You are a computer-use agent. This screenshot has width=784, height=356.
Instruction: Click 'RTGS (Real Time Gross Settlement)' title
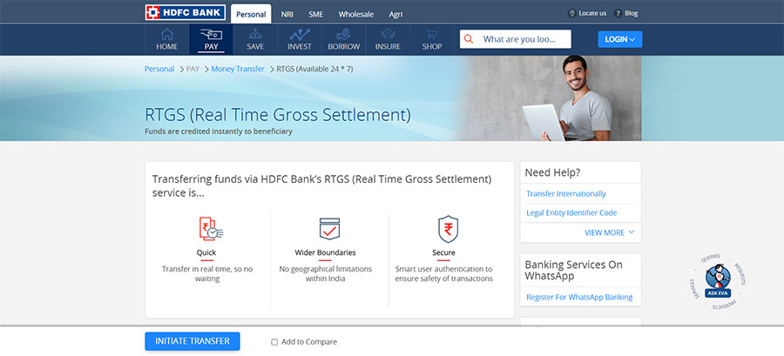pos(278,114)
